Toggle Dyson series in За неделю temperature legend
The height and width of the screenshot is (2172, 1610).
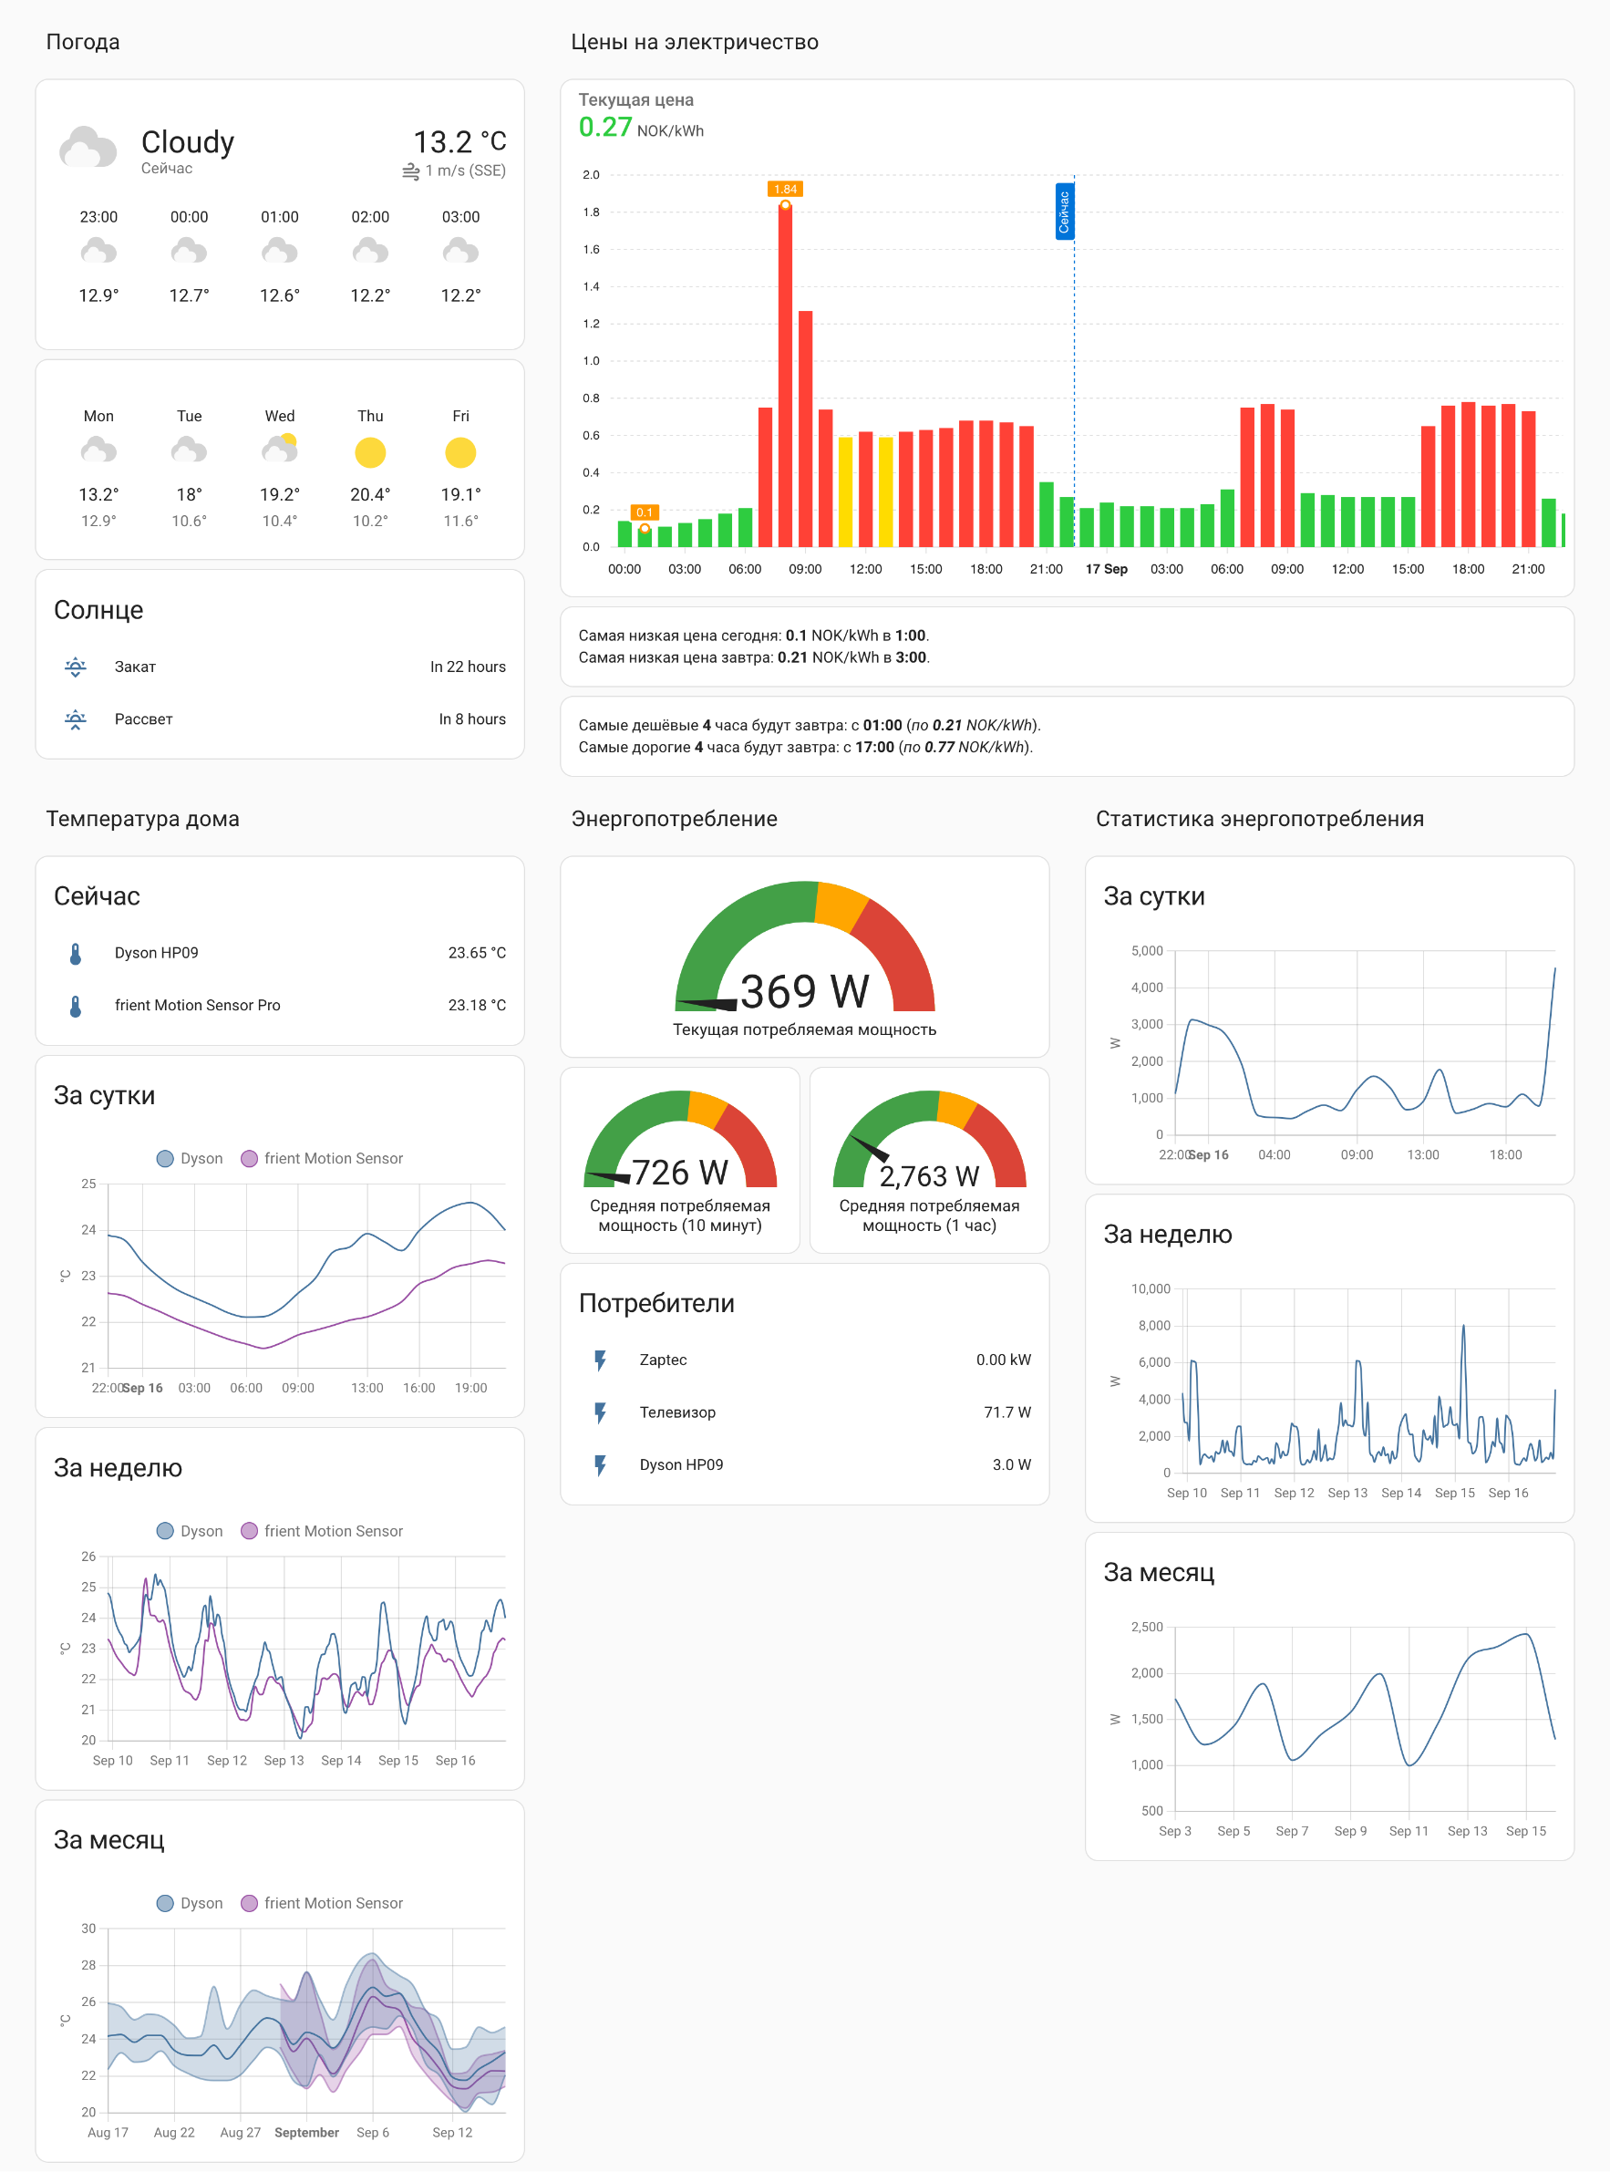pyautogui.click(x=190, y=1531)
